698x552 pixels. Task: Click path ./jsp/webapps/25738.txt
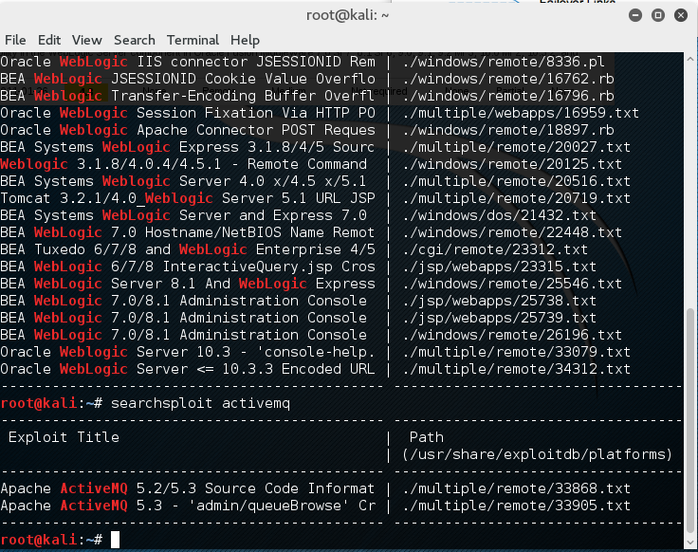point(500,301)
